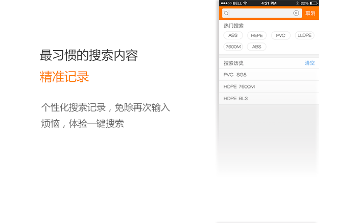Select the PVC hot search tag
The image size is (357, 223).
(x=280, y=35)
